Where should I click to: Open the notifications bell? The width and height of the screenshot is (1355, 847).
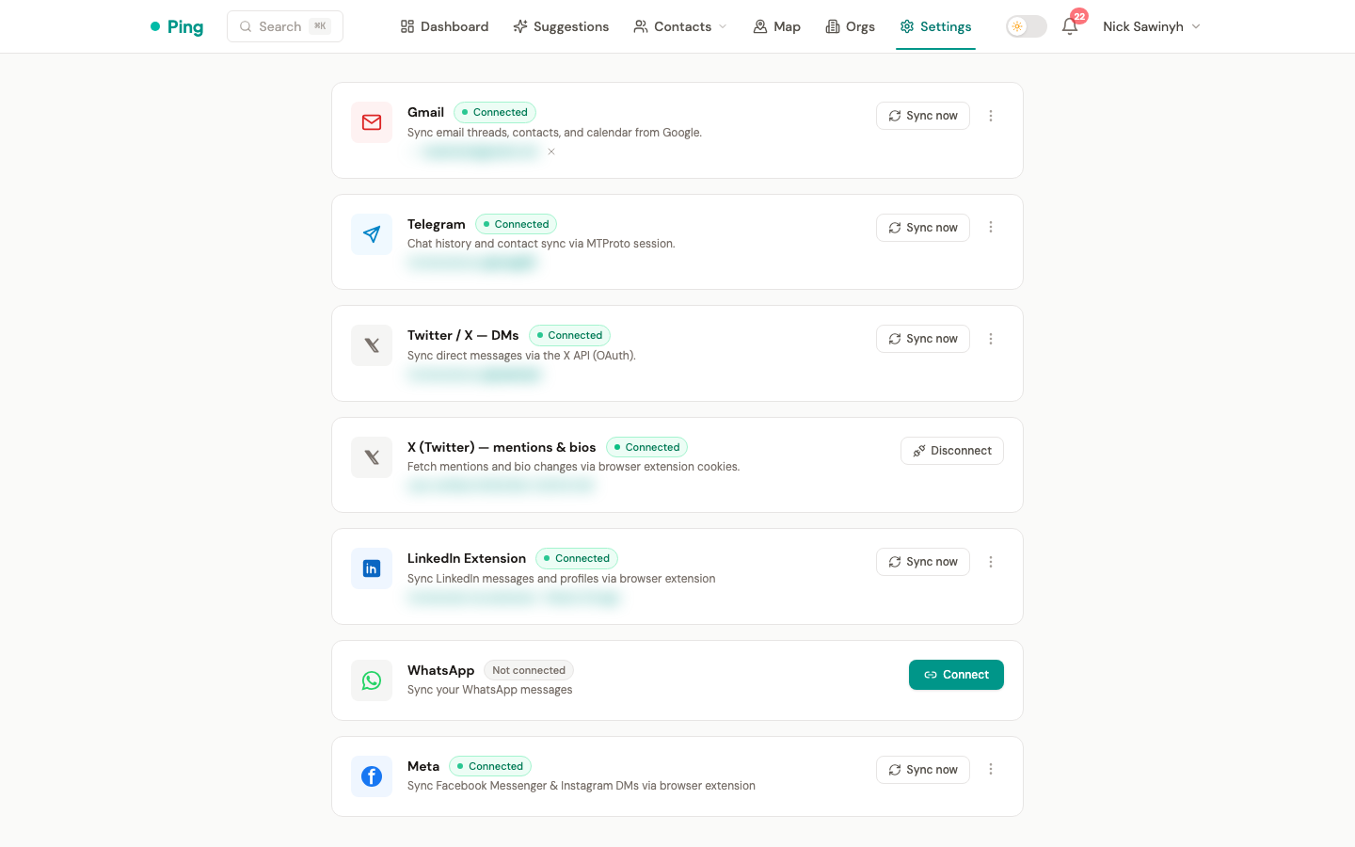pyautogui.click(x=1070, y=26)
